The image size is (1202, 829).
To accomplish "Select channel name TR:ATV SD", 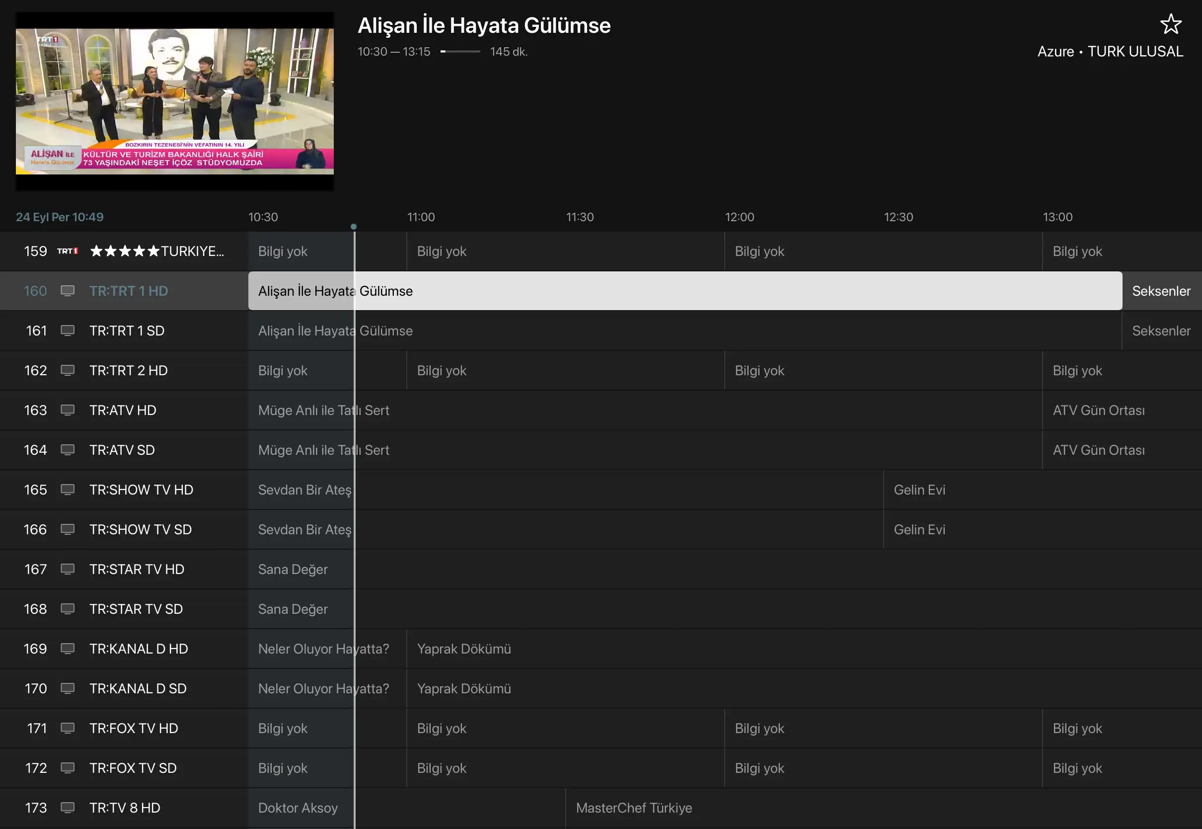I will pyautogui.click(x=122, y=450).
